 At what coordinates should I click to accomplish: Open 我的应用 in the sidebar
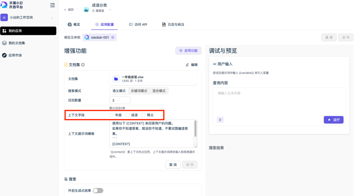coord(28,31)
